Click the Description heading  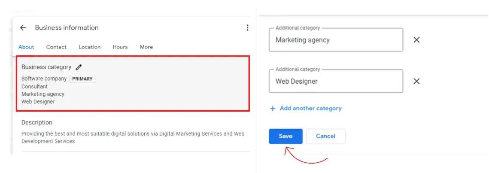37,122
